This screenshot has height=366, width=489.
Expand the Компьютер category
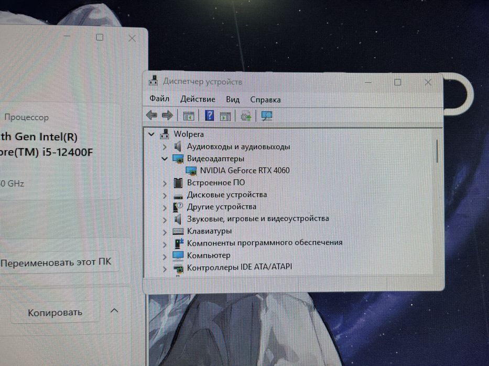click(x=165, y=257)
